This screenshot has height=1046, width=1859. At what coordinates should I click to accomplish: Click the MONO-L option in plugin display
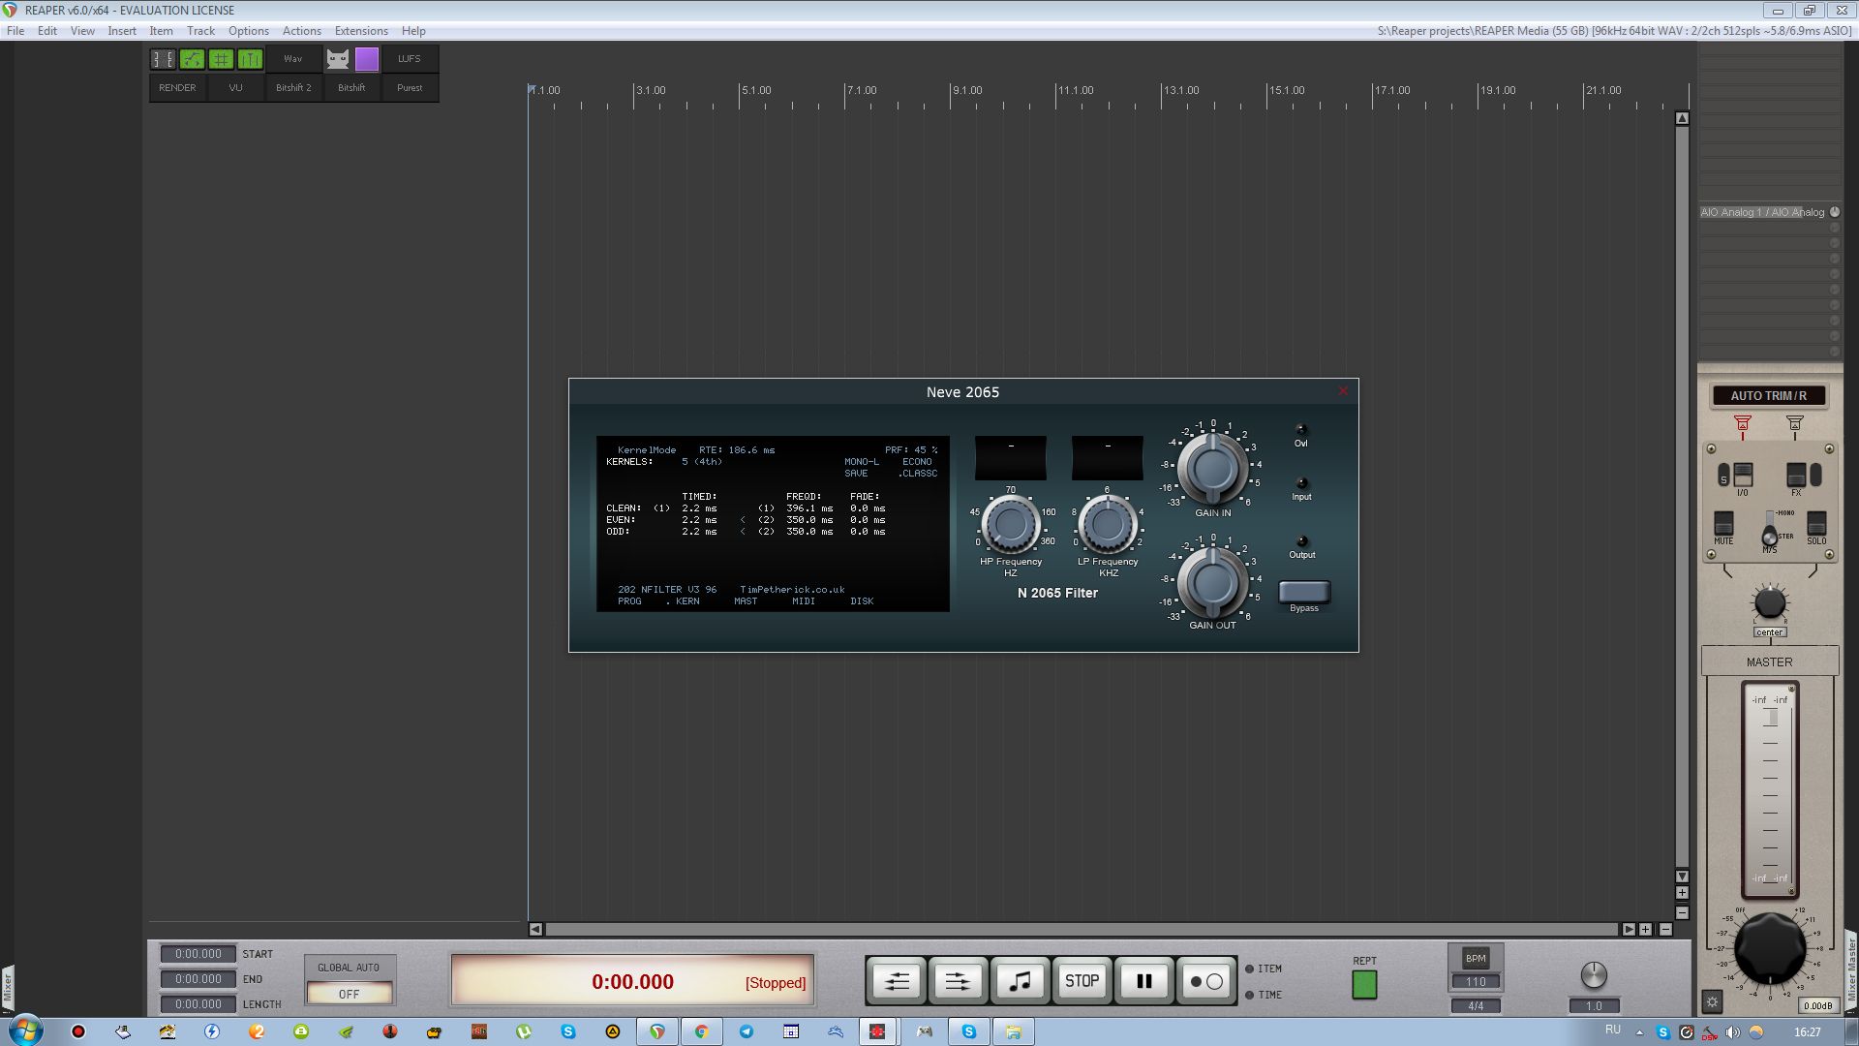862,462
